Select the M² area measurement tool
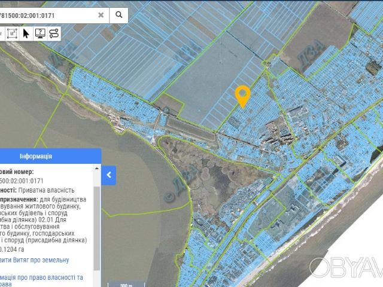Screen dimensions: 383x287 click(11, 33)
